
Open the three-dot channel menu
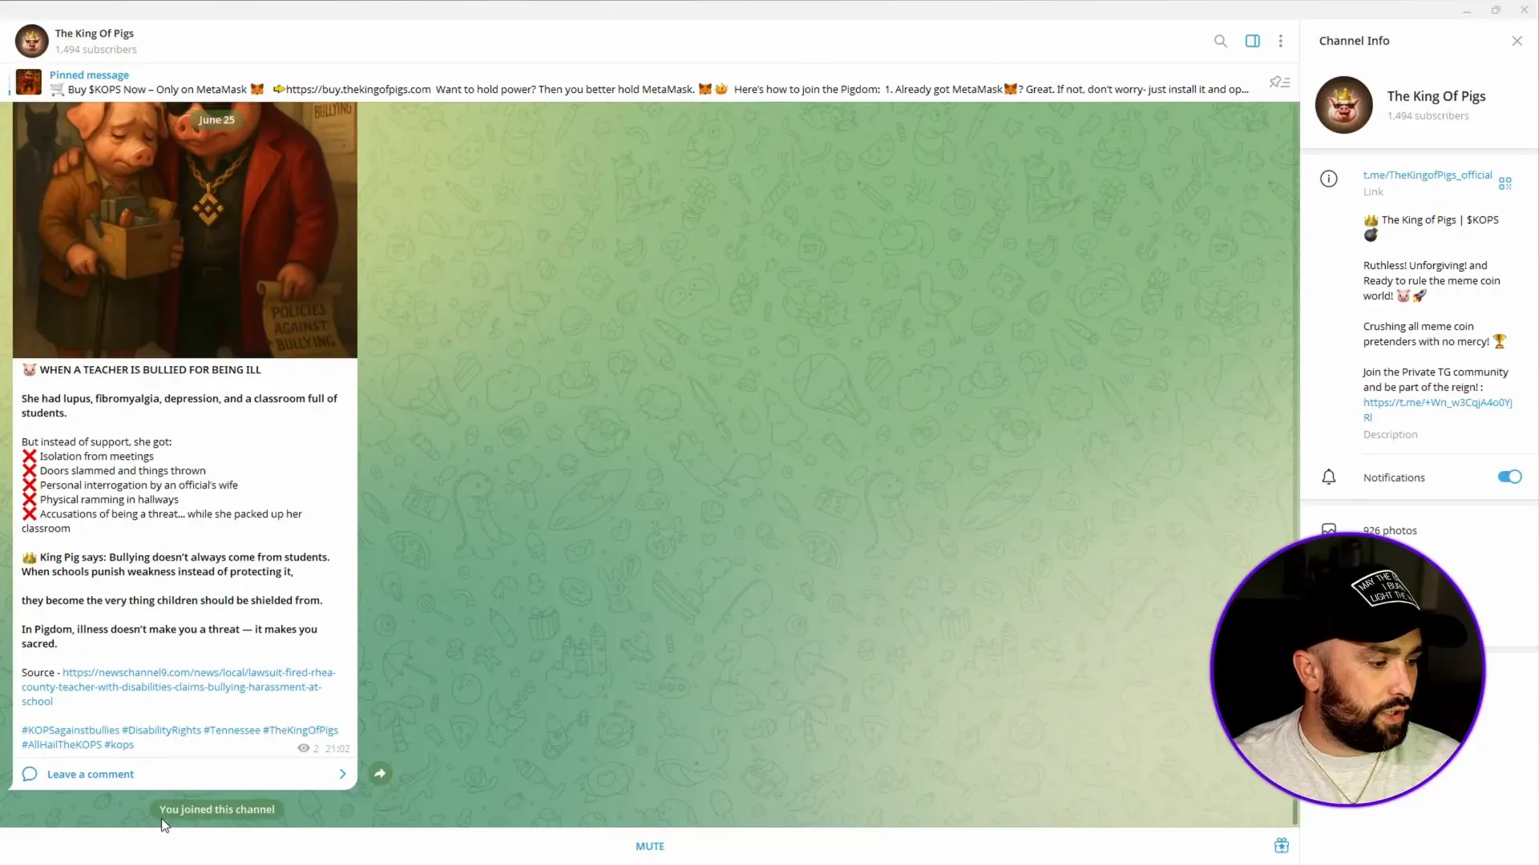(1281, 41)
